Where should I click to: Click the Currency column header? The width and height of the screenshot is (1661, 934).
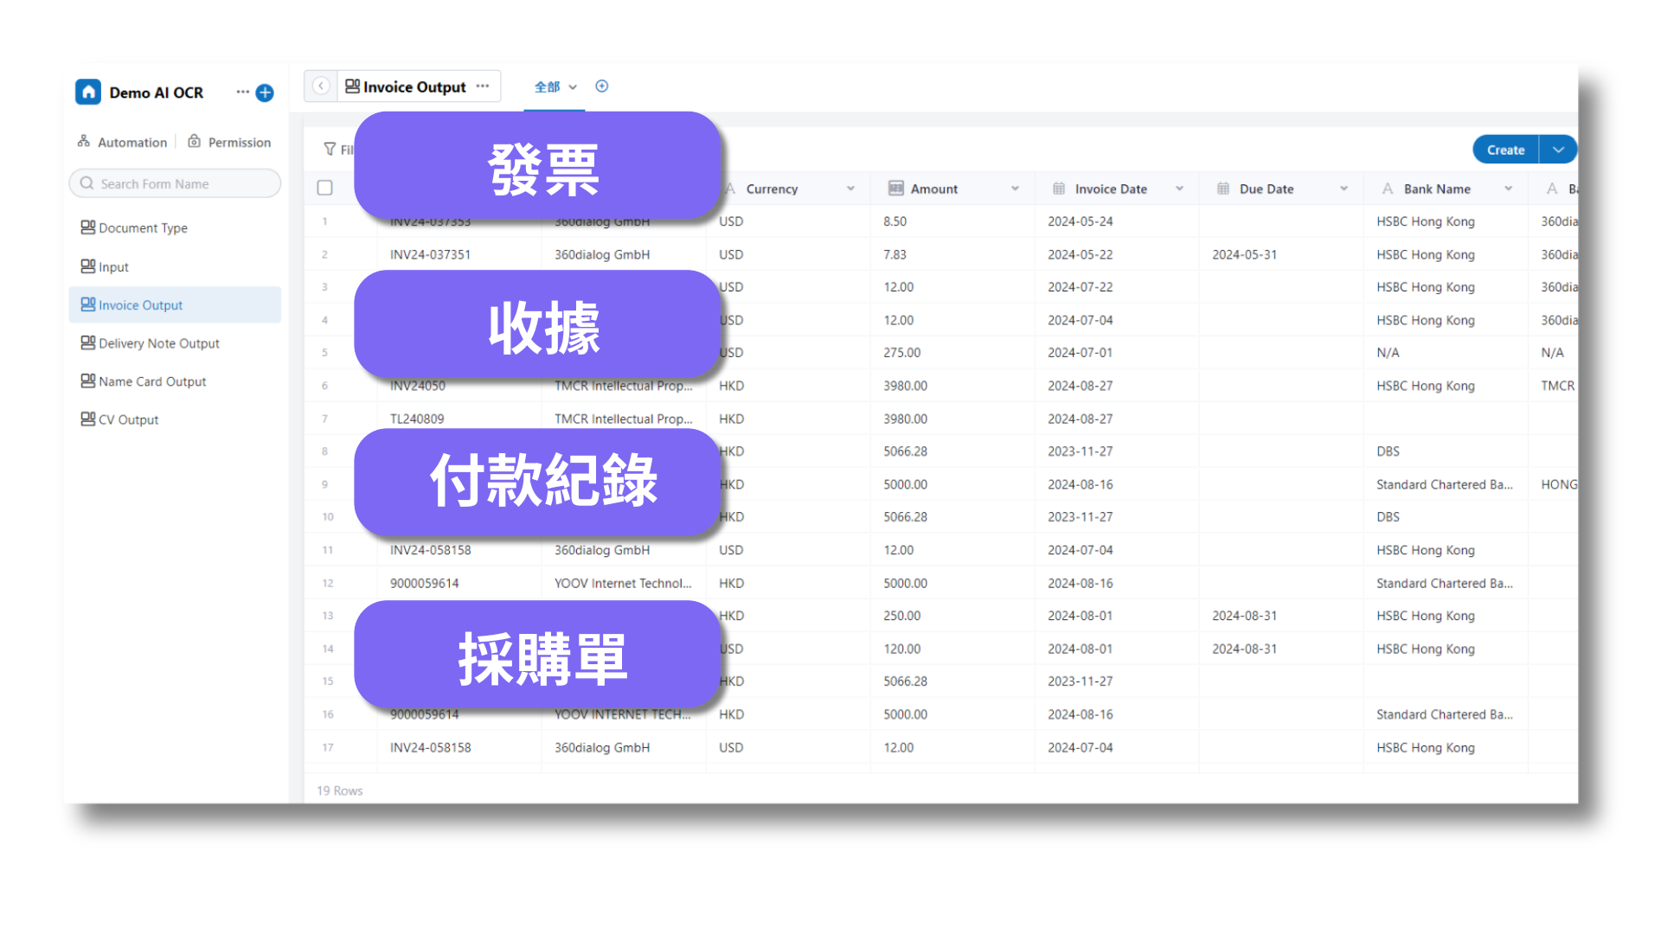tap(787, 189)
